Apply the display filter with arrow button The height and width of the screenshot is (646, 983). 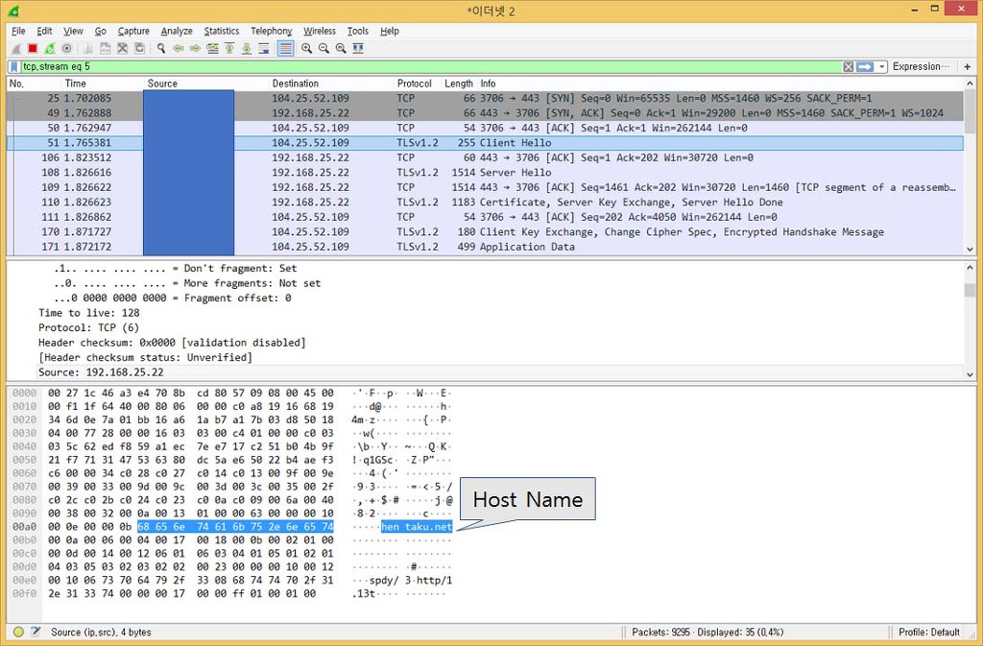[x=864, y=67]
